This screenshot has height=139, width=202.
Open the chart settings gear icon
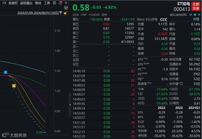pyautogui.click(x=54, y=3)
